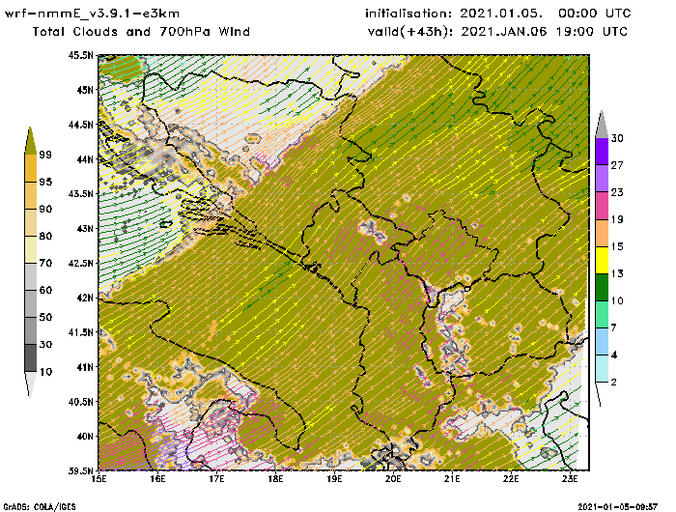Click the '43N' latitude label
Image resolution: width=676 pixels, height=512 pixels.
click(85, 228)
